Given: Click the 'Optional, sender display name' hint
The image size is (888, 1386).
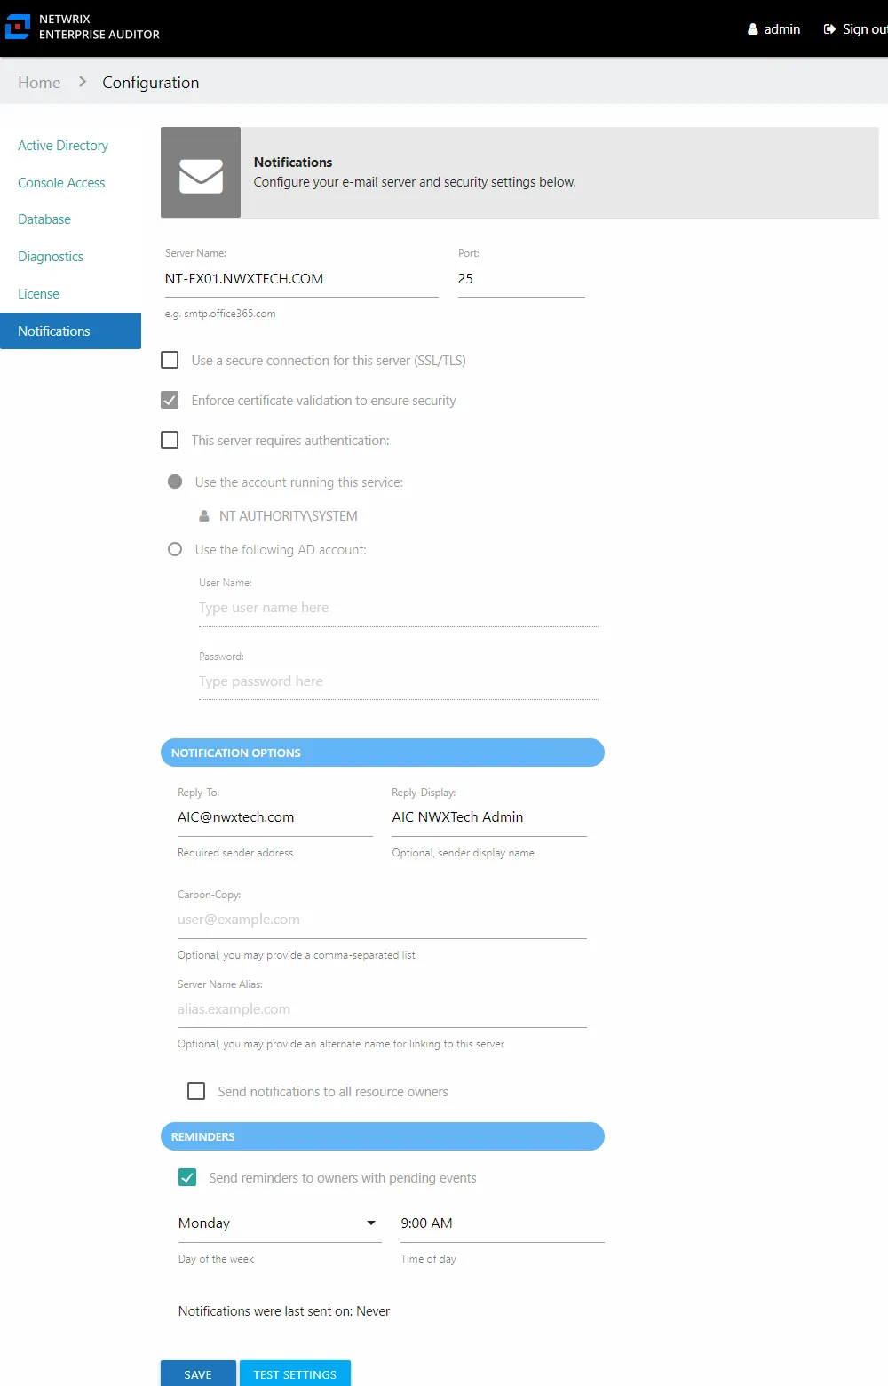Looking at the screenshot, I should coord(464,853).
